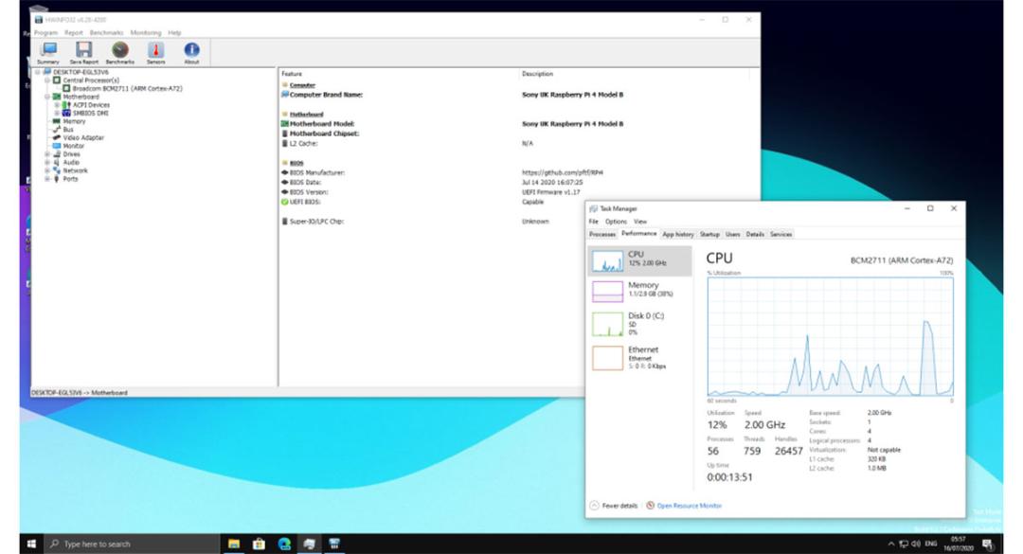
Task: Open the Options menu in Task Manager
Action: pos(616,222)
